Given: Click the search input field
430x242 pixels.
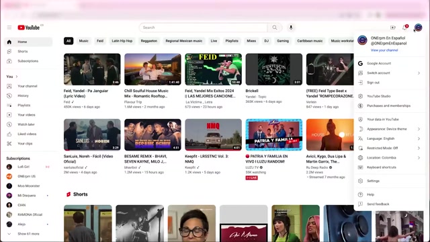Looking at the screenshot, I should point(203,28).
